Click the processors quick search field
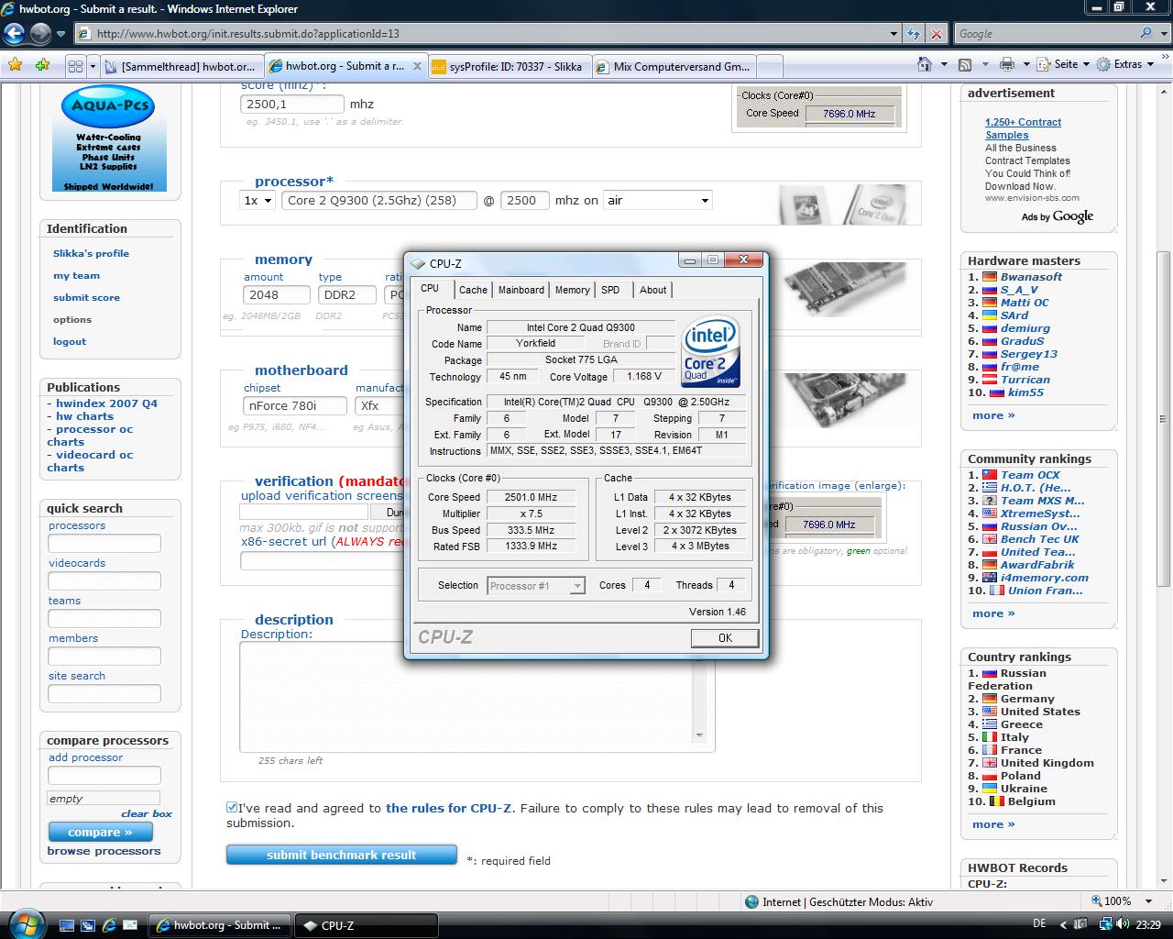The image size is (1173, 939). pyautogui.click(x=104, y=543)
